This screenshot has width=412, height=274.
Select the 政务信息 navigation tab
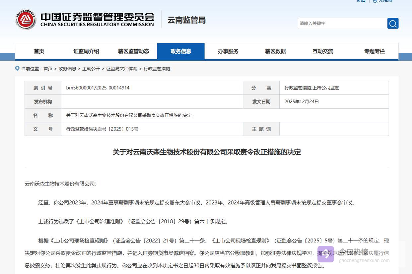[x=181, y=51]
